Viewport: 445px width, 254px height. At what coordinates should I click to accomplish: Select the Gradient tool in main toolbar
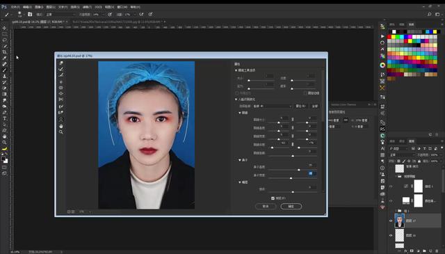[4, 94]
